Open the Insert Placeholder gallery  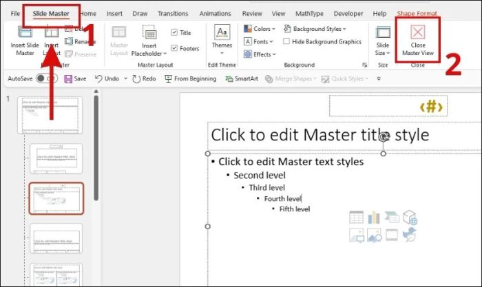(149, 50)
